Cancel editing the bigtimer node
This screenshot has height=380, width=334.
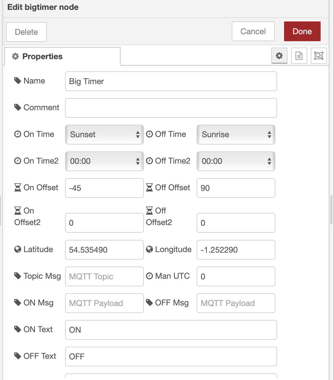[x=253, y=31]
